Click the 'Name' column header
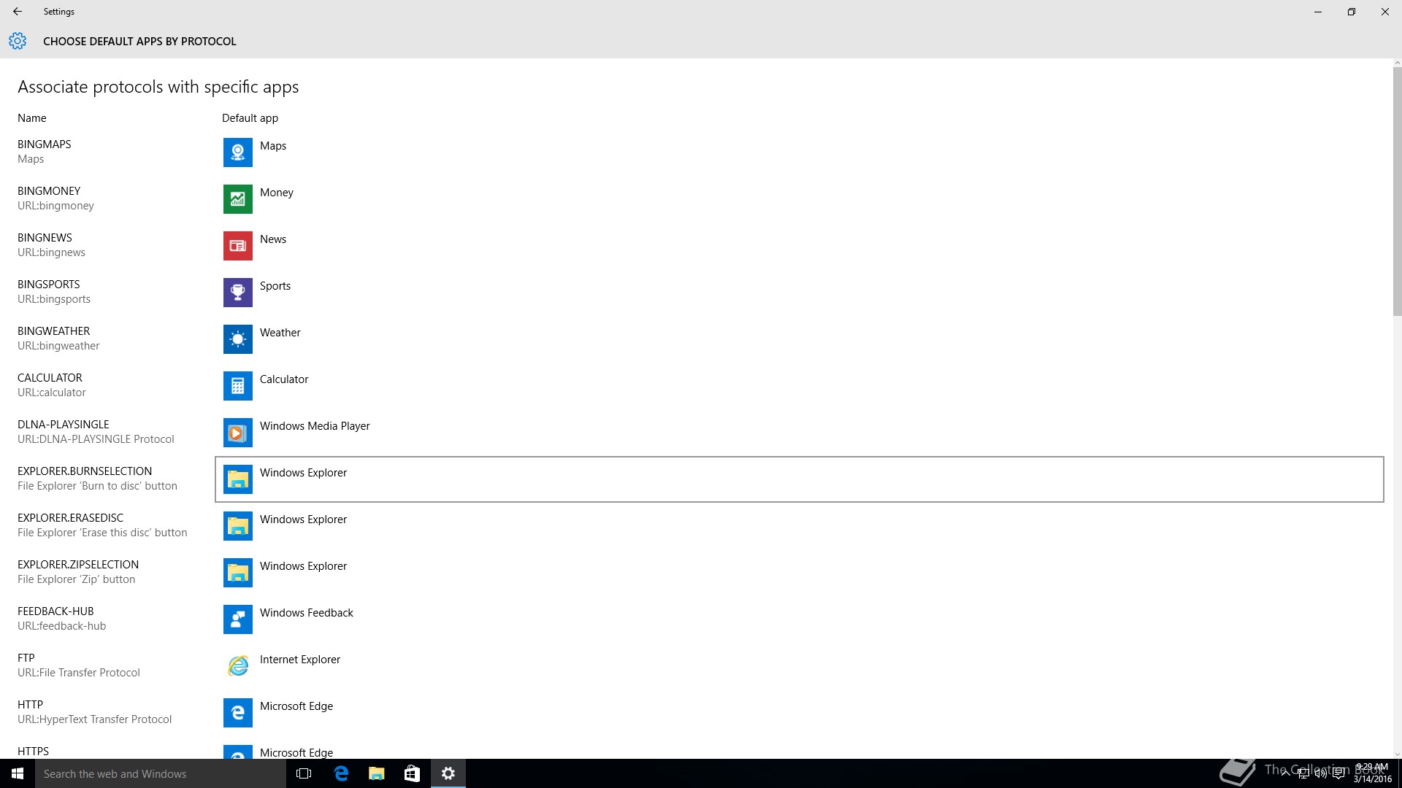Image resolution: width=1402 pixels, height=788 pixels. (32, 118)
